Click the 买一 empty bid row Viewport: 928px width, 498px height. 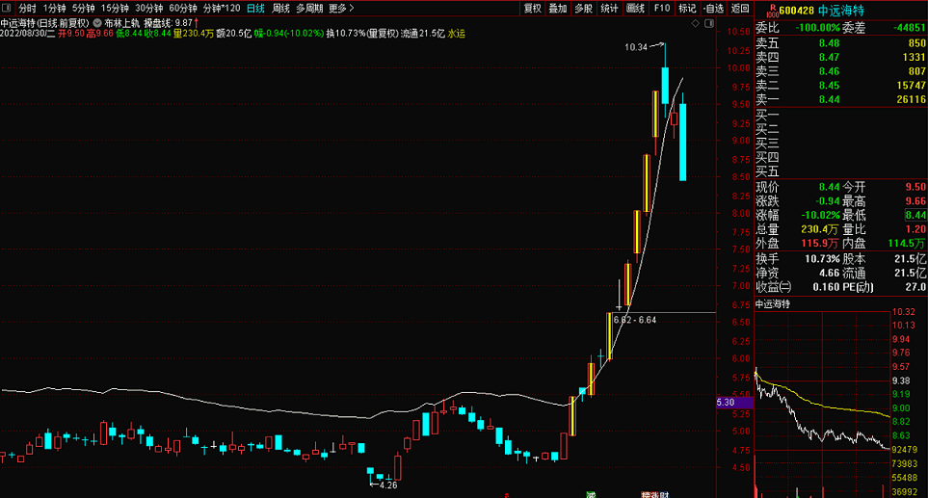tap(840, 116)
